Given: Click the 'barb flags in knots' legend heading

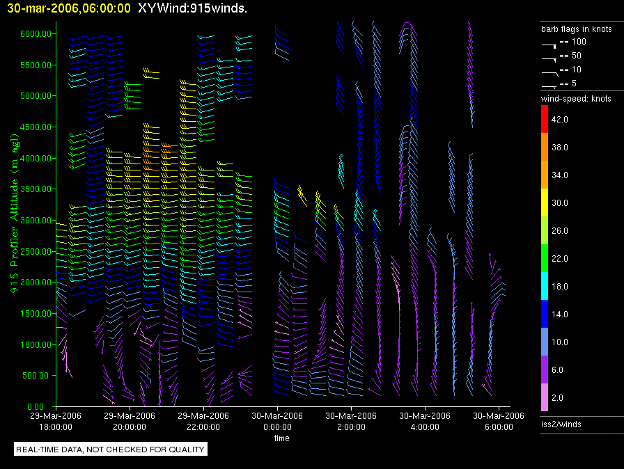Looking at the screenshot, I should (577, 29).
